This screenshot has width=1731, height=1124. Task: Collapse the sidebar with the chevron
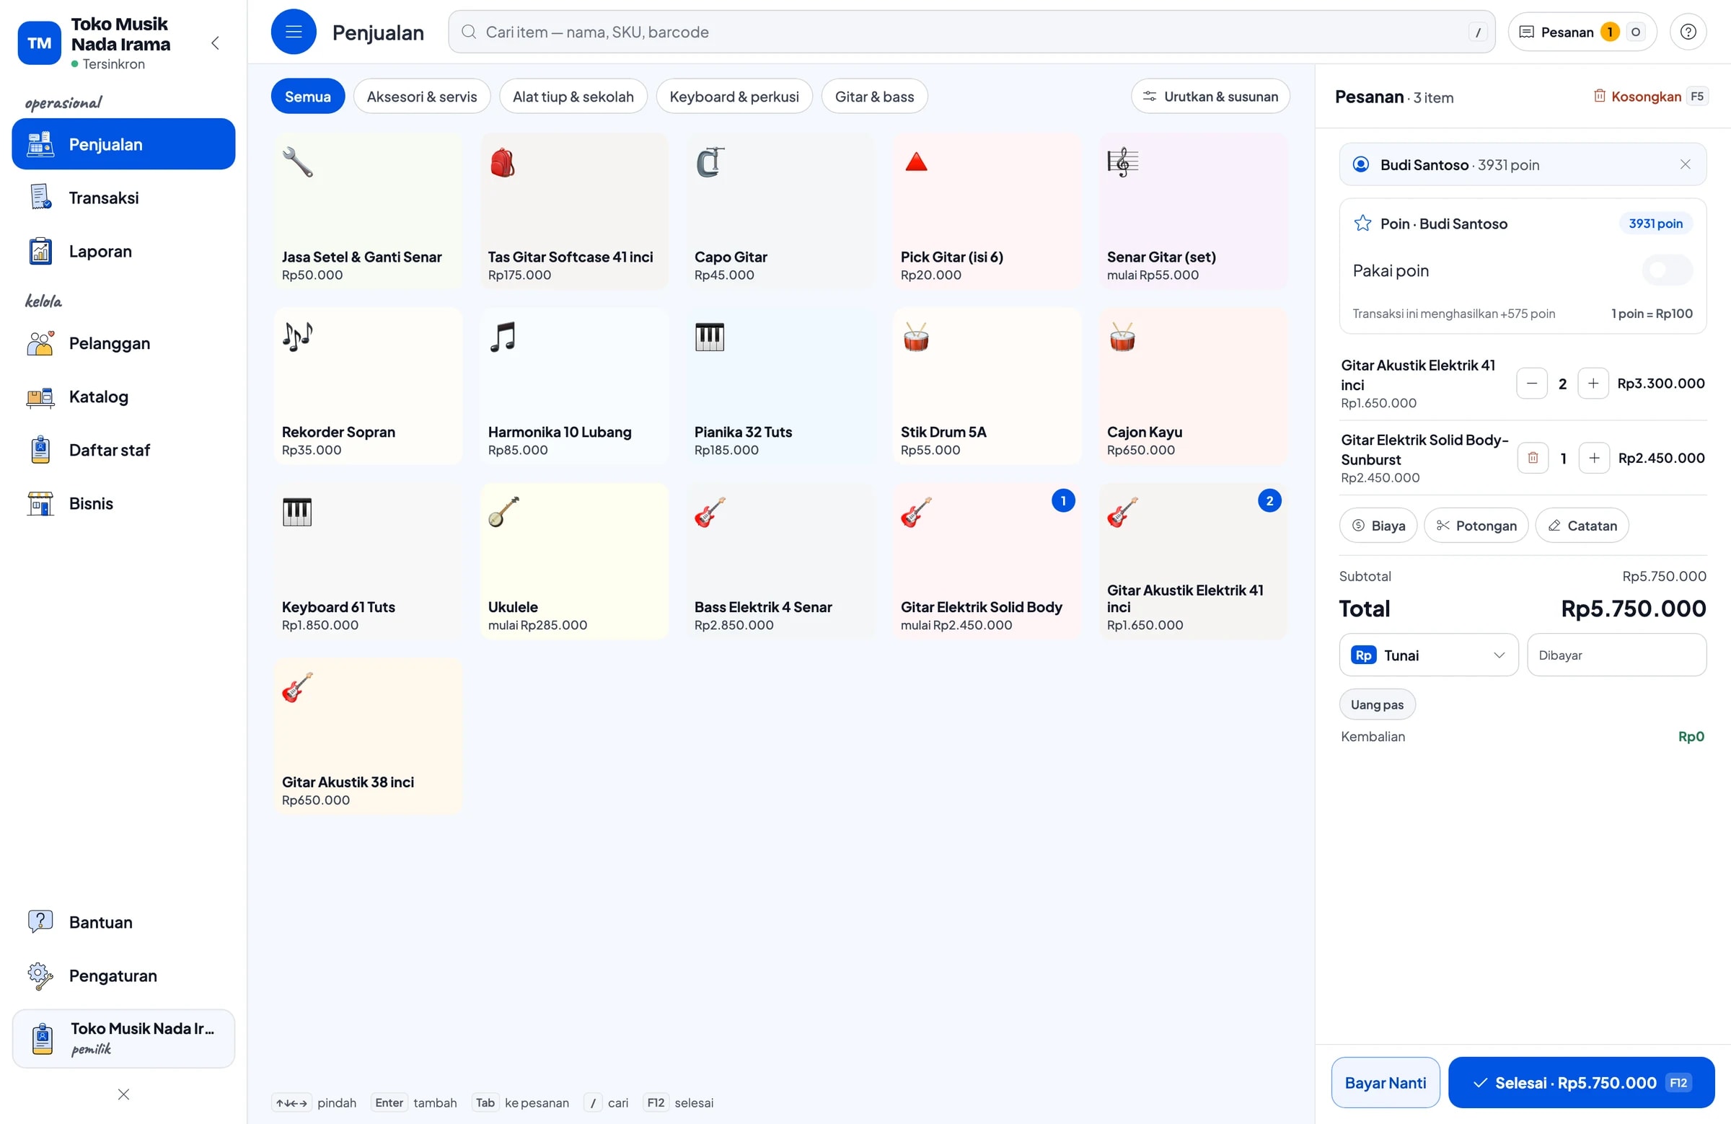215,43
